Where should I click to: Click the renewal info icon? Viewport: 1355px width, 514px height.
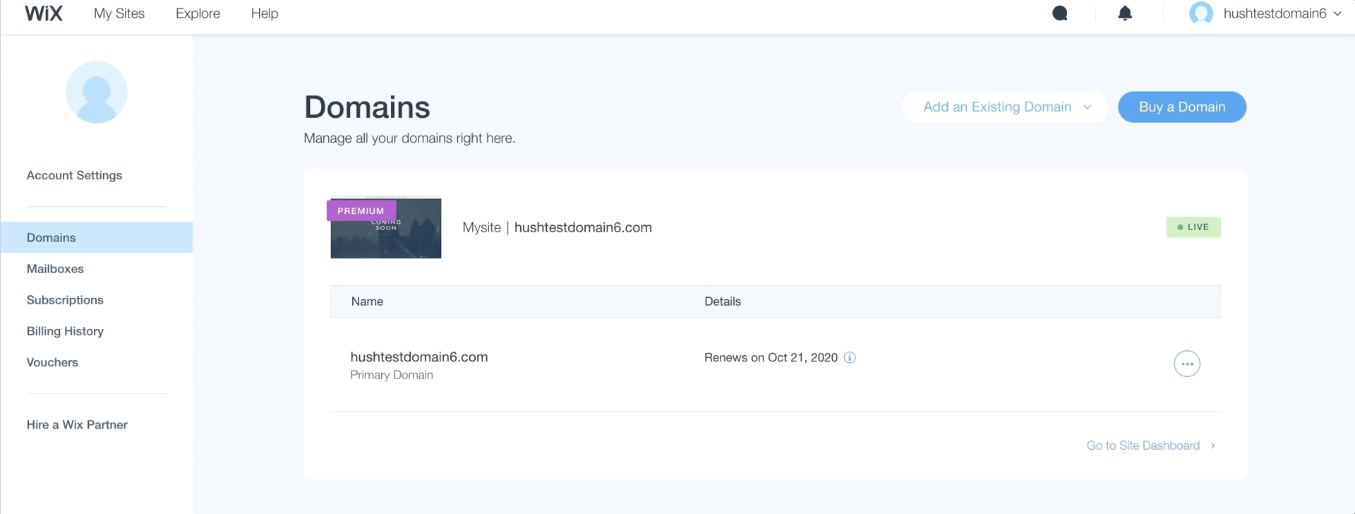[x=850, y=357]
